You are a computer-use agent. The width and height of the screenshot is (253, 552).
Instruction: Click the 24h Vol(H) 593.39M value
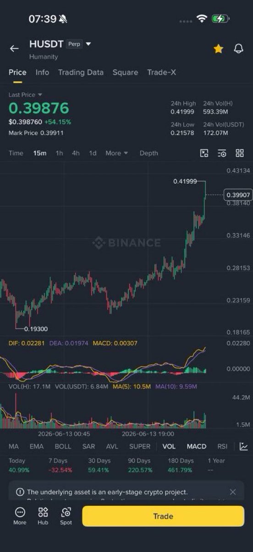216,111
